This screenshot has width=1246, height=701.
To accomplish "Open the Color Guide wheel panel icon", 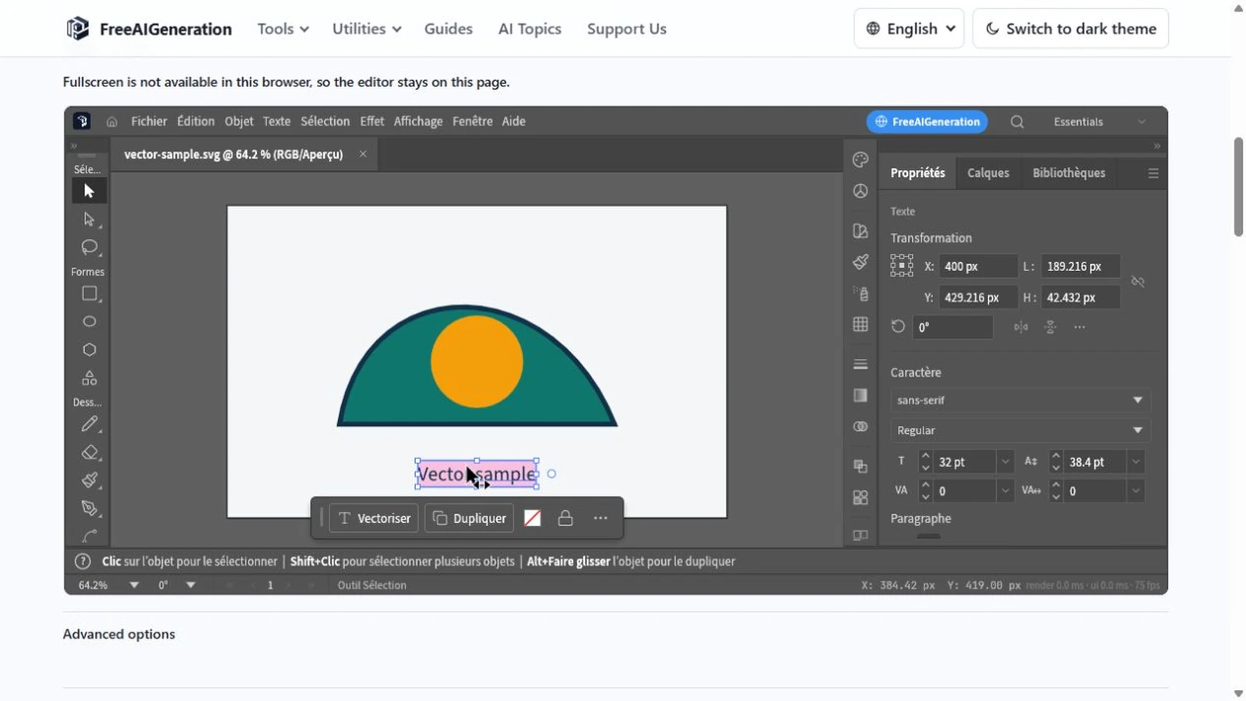I will click(860, 191).
